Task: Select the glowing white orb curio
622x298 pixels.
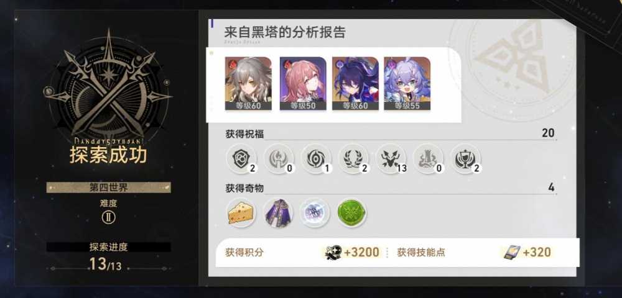Action: point(315,213)
